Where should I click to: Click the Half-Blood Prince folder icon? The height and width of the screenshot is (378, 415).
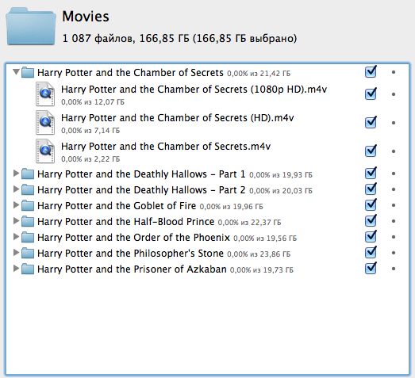click(x=28, y=222)
